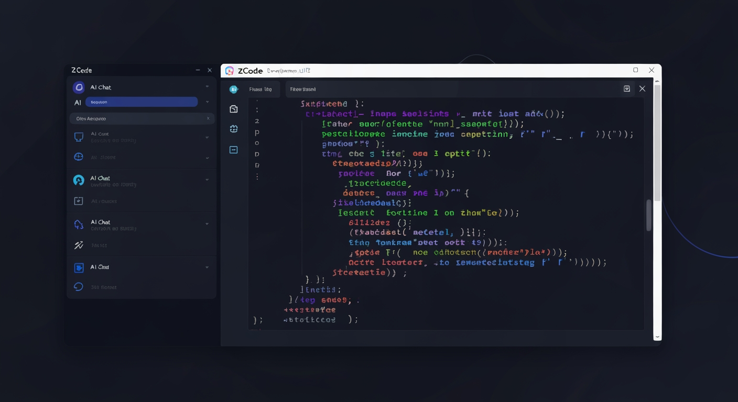Close the editor panel with its X
738x402 pixels.
642,89
